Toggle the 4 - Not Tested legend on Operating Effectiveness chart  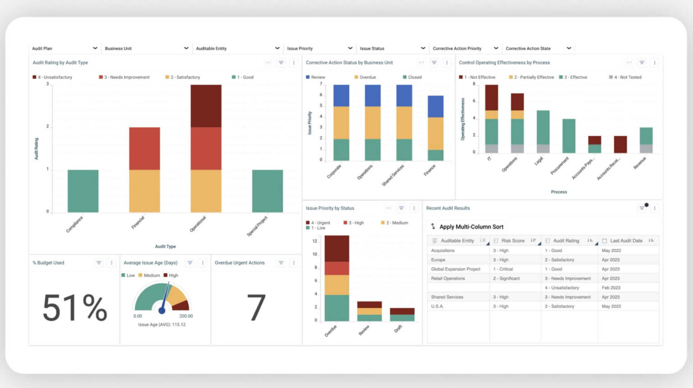pyautogui.click(x=626, y=77)
